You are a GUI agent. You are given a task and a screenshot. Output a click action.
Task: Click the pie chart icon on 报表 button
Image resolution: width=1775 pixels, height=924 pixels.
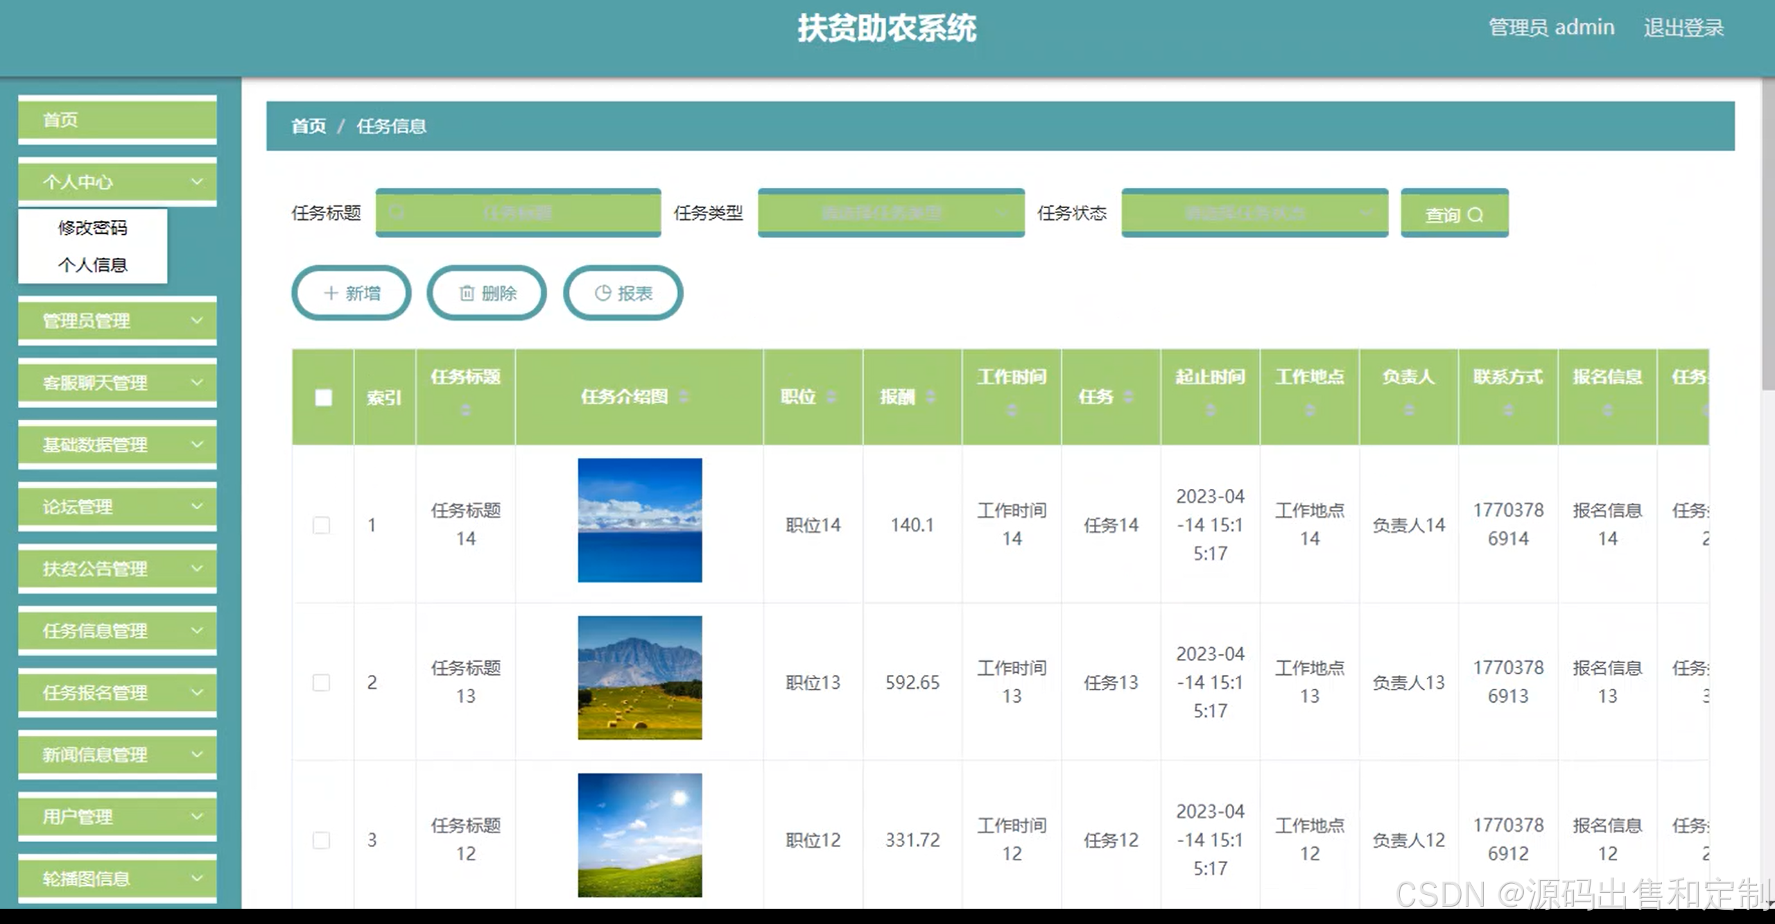pos(603,293)
